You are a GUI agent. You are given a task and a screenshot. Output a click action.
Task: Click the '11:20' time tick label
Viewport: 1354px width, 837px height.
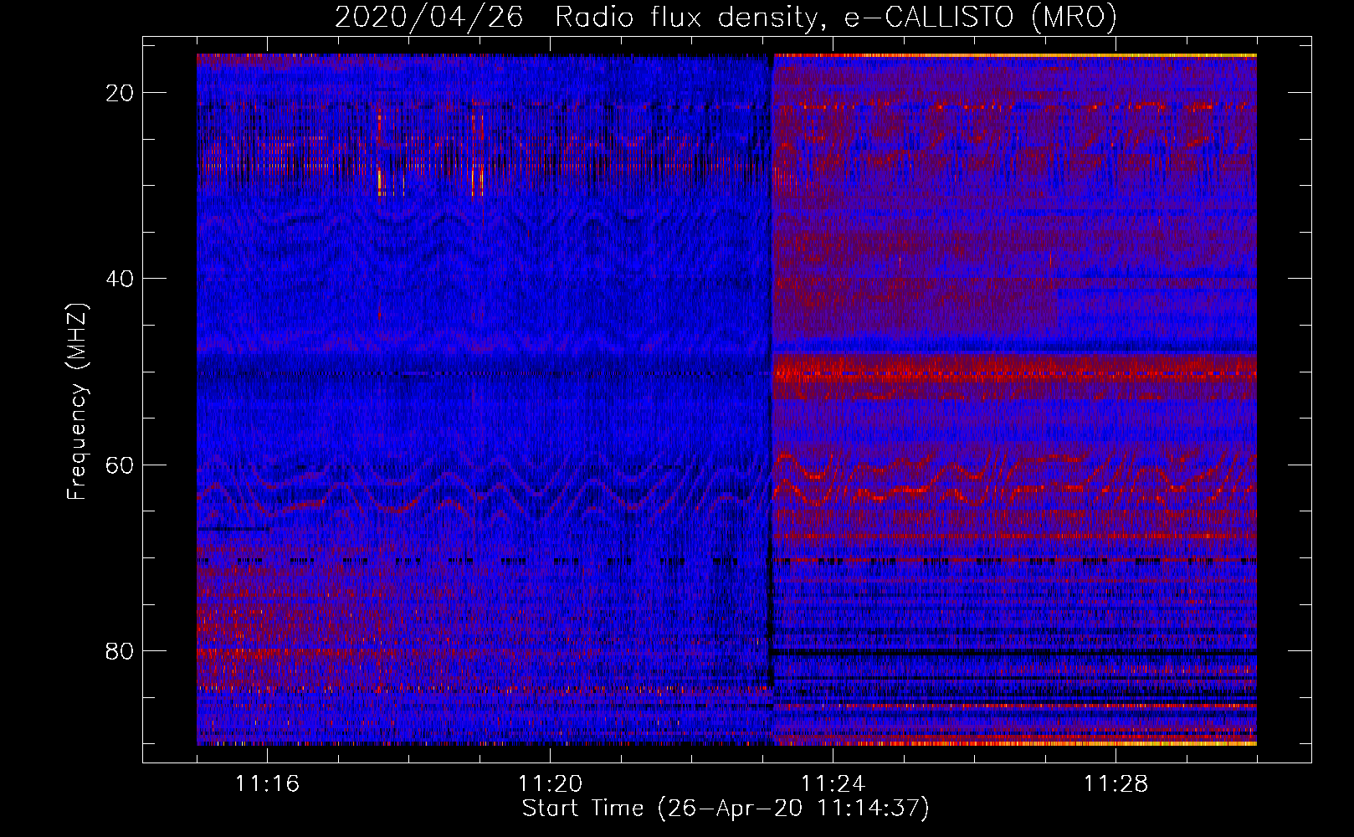coord(550,784)
